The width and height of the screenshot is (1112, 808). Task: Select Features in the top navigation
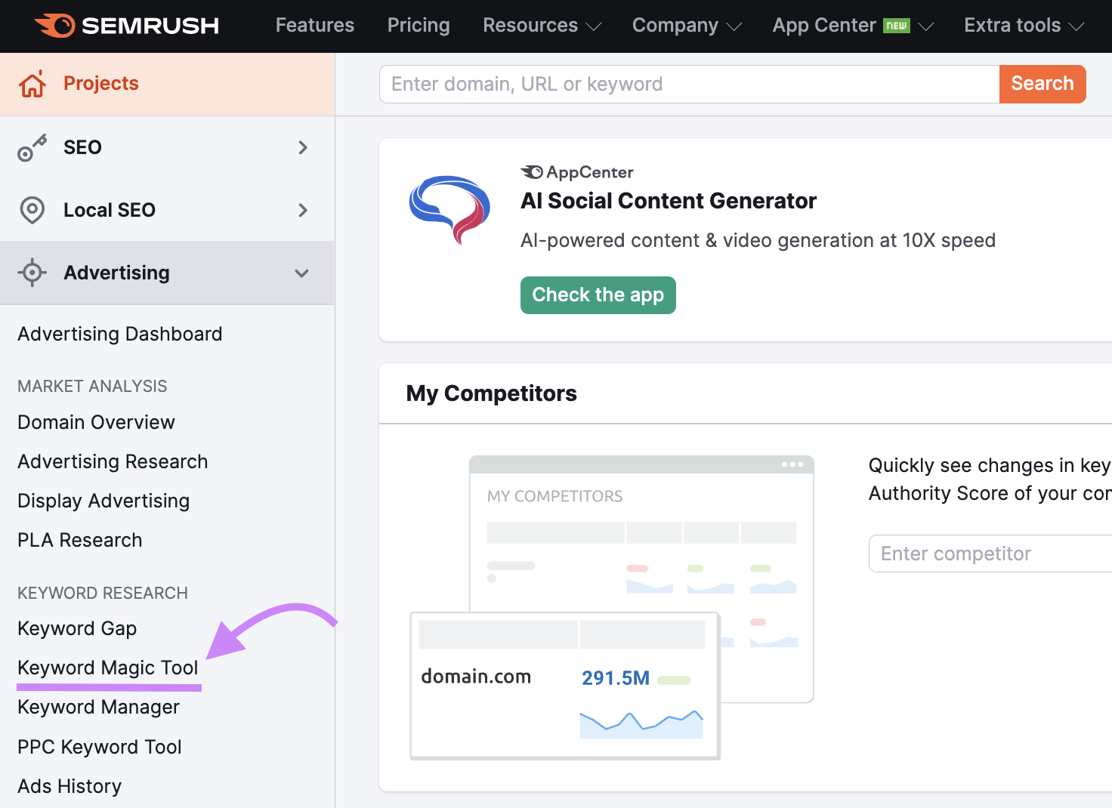point(314,26)
